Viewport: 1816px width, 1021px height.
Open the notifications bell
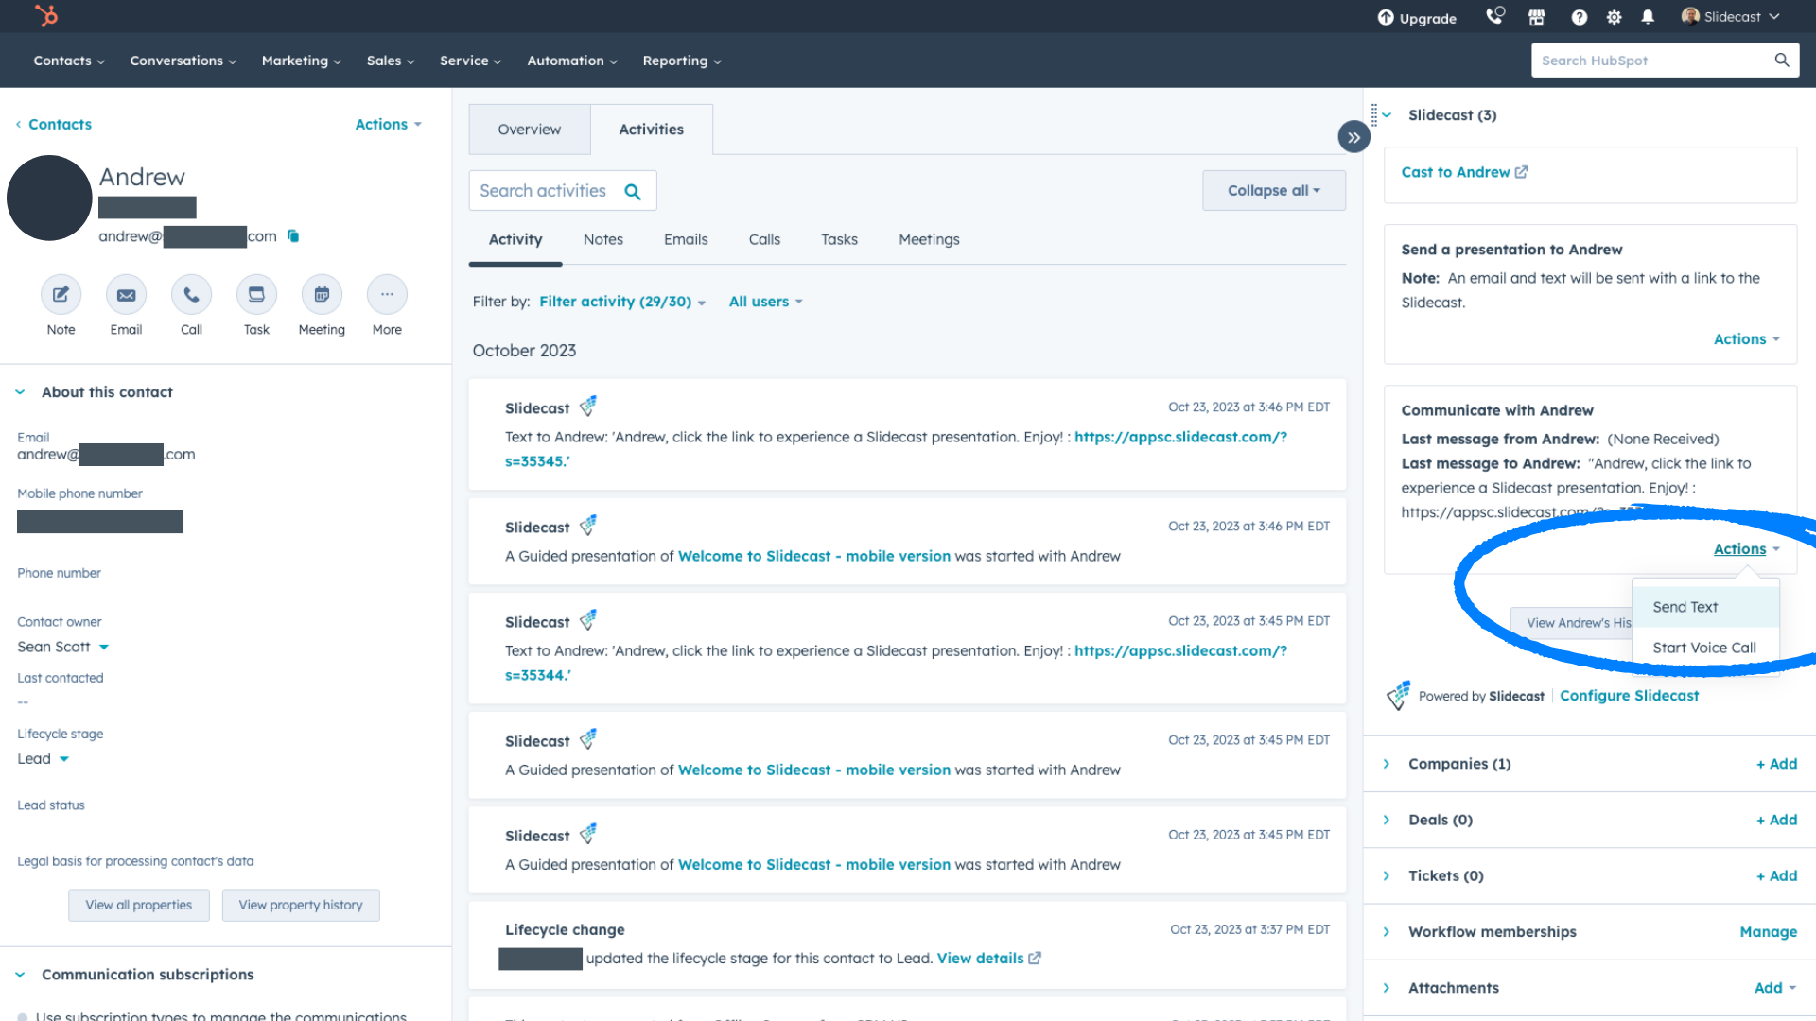pyautogui.click(x=1648, y=17)
